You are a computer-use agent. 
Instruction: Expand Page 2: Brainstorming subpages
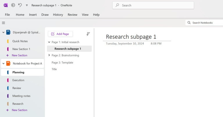click(49, 55)
